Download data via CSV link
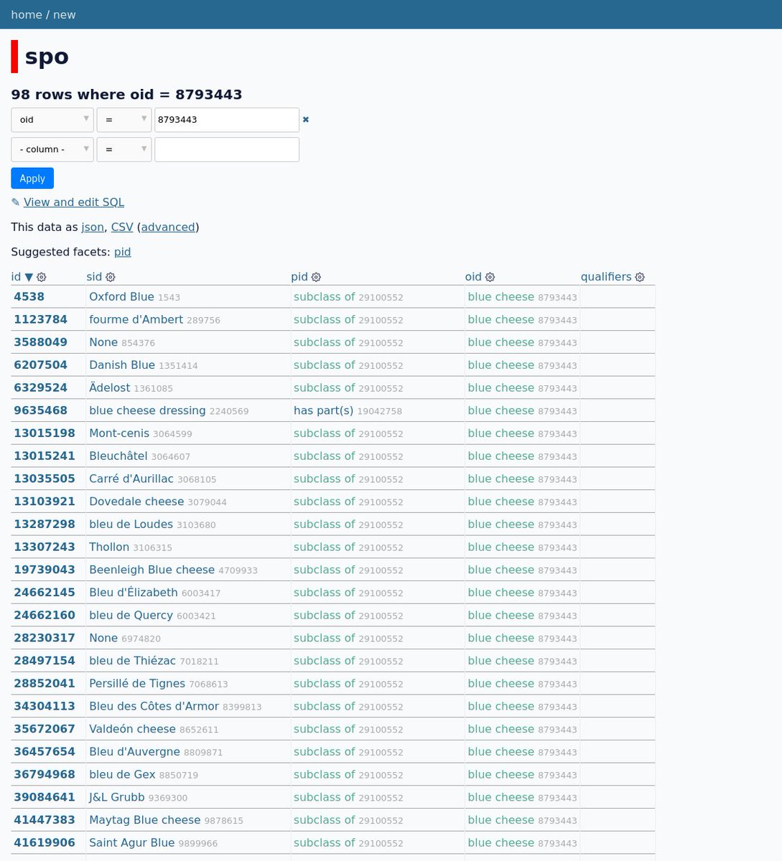This screenshot has height=861, width=782. click(122, 227)
